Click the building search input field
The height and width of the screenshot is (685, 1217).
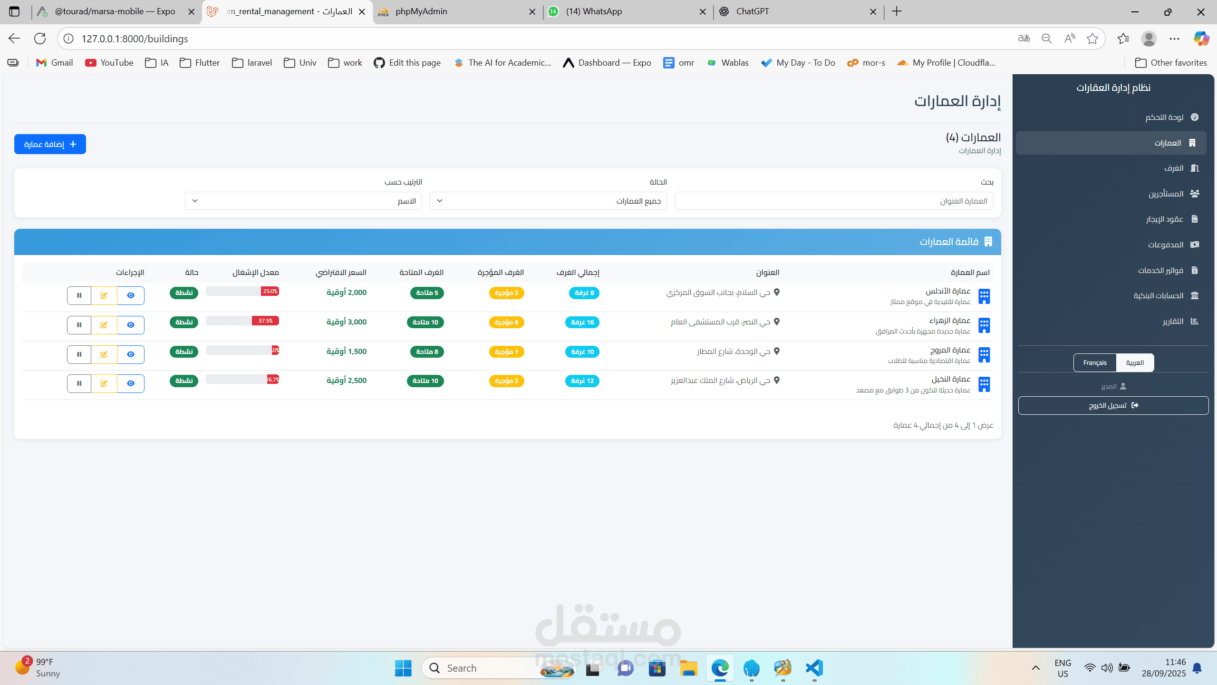pyautogui.click(x=833, y=201)
